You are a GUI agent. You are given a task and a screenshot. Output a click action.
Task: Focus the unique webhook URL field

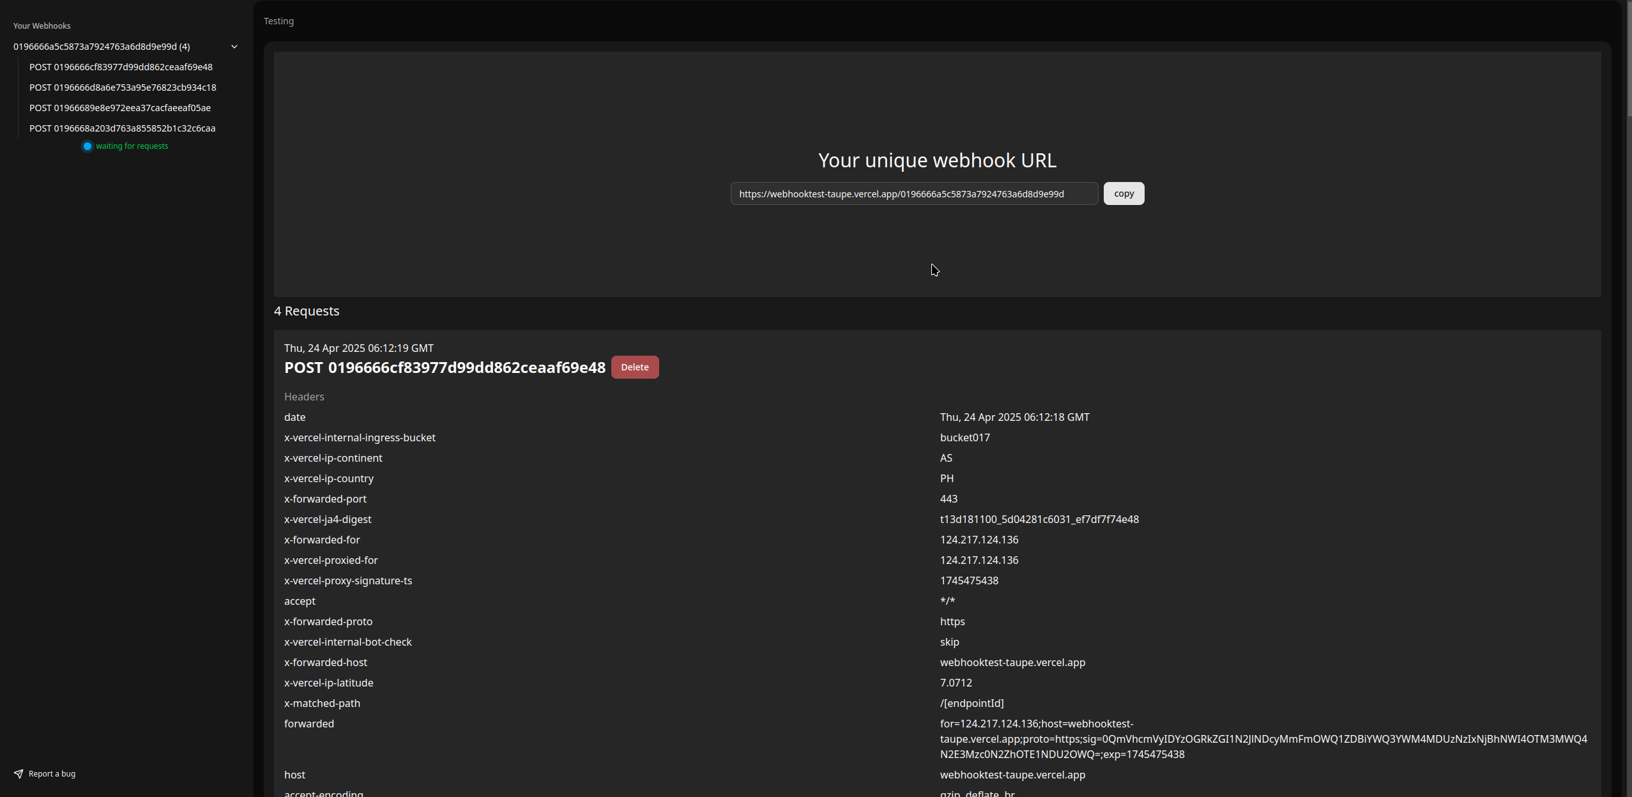pos(914,194)
